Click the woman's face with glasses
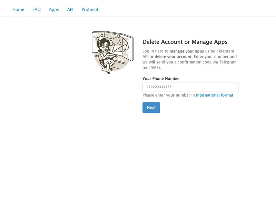 pos(105,47)
